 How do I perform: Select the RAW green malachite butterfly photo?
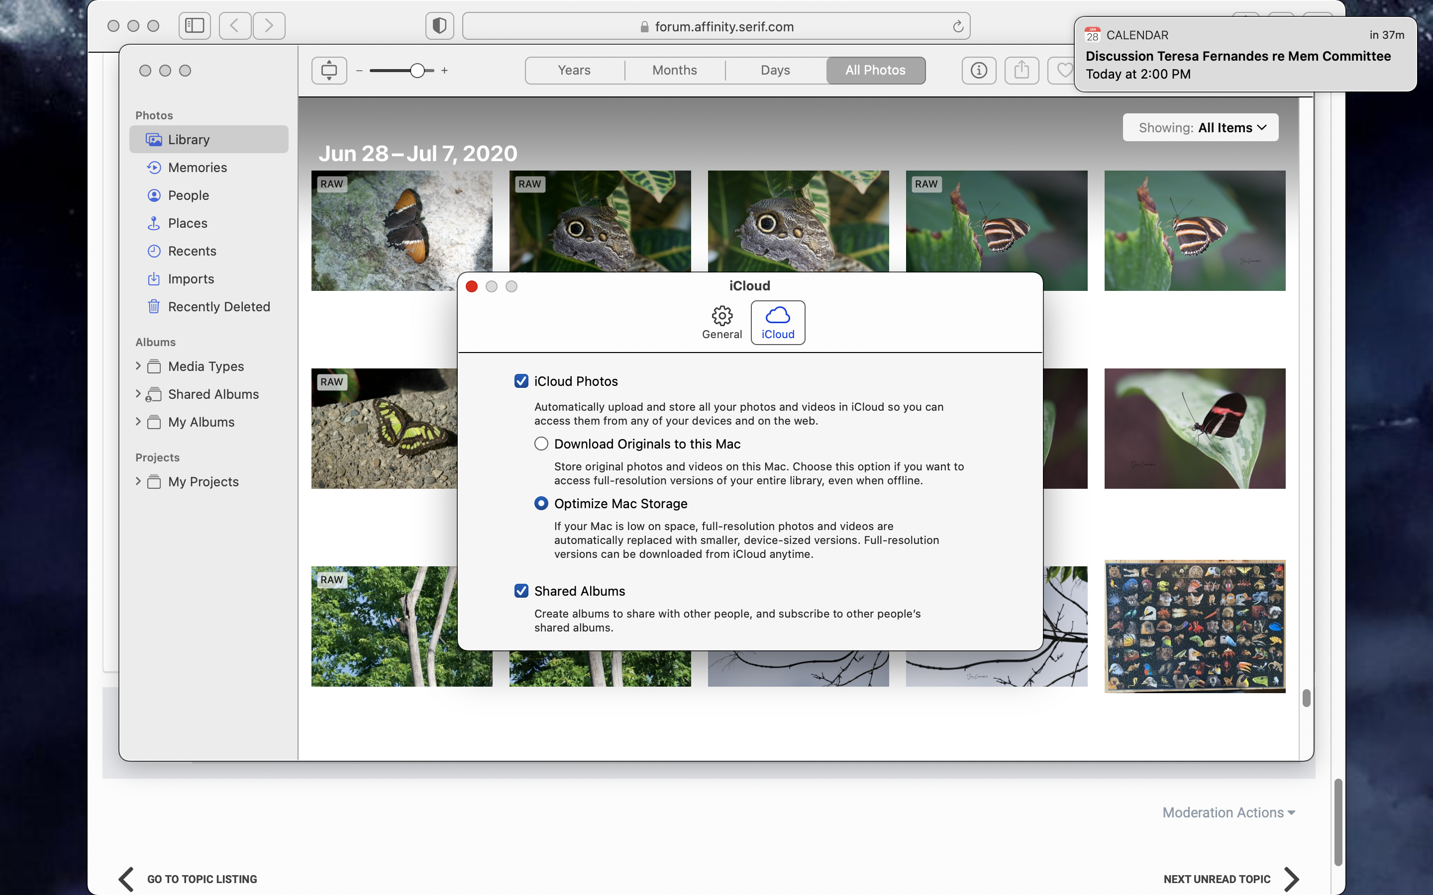[x=384, y=429]
